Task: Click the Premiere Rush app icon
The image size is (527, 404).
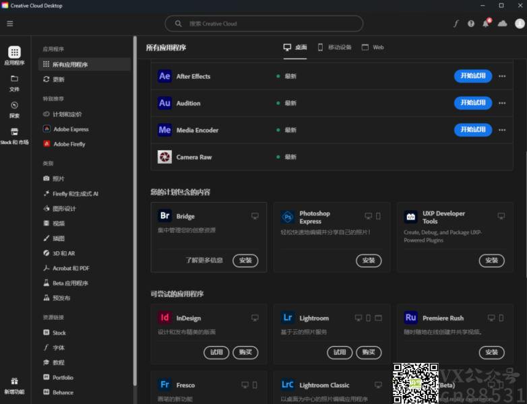Action: 410,318
